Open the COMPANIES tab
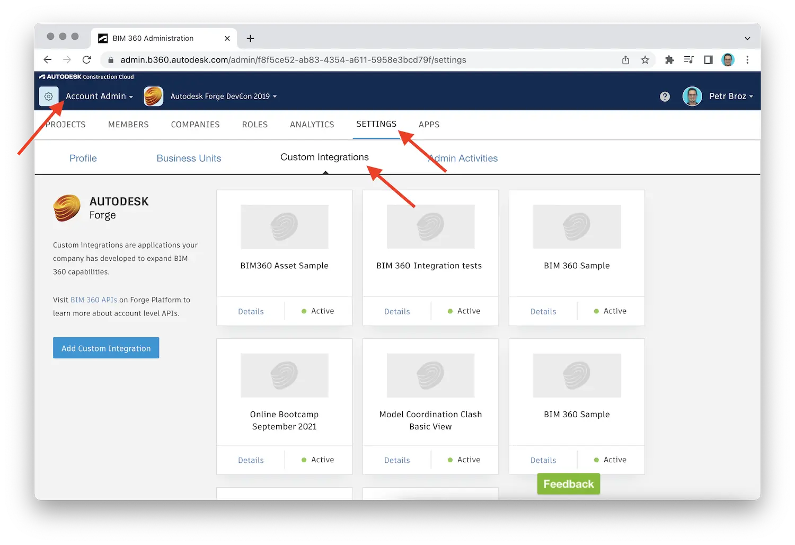Screen dimensions: 795x545 (195, 125)
